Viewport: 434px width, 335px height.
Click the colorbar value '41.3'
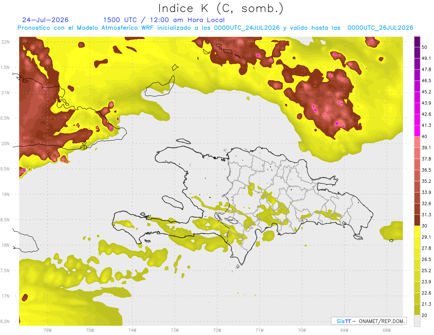coord(426,125)
